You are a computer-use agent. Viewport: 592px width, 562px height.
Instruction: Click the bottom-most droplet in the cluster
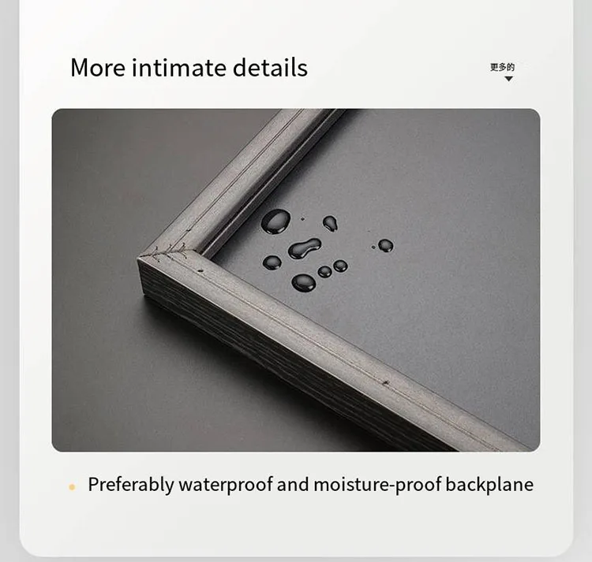coord(304,283)
